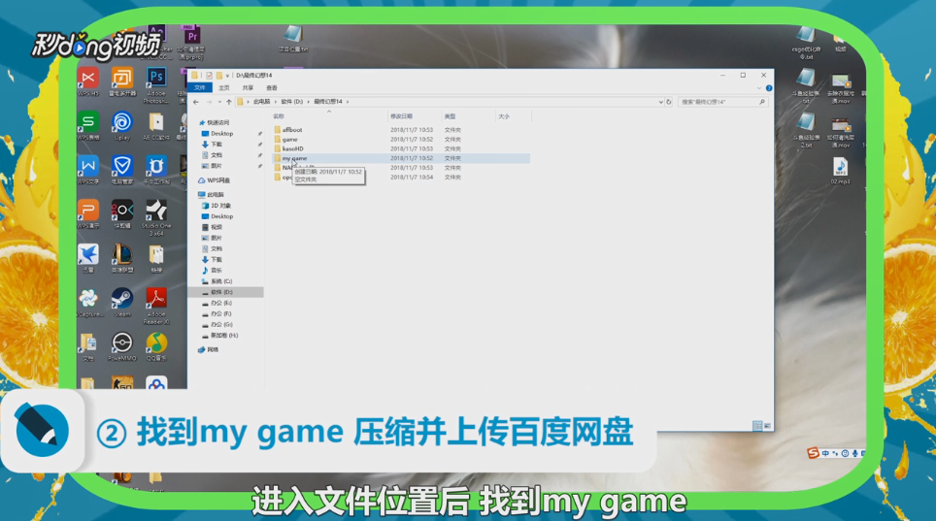This screenshot has height=521, width=936.
Task: Click 此电脑 in the address bar
Action: click(261, 102)
